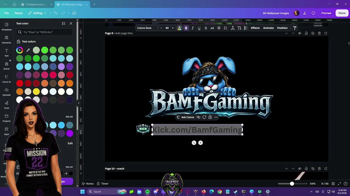350x196 pixels.
Task: Open the comments speech bubble icon
Action: (x=313, y=13)
